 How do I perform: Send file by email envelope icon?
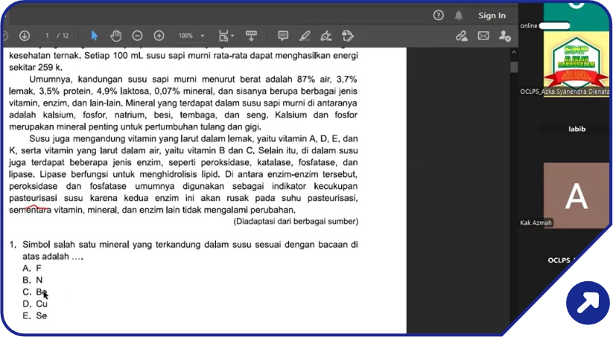pos(483,36)
